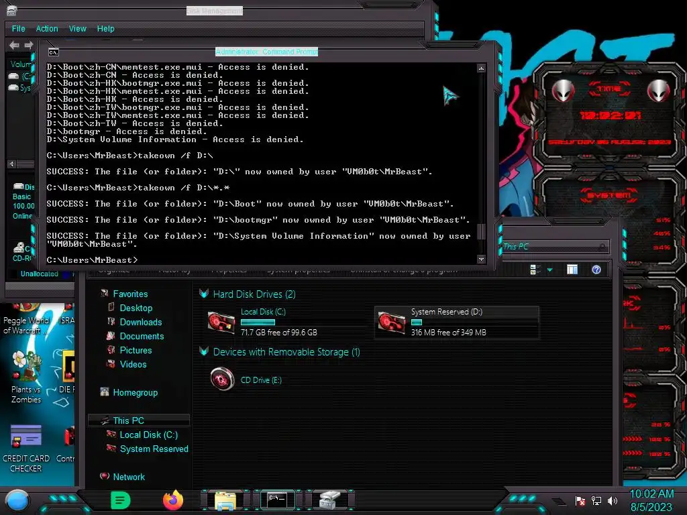The width and height of the screenshot is (687, 515).
Task: Click the network tray icon
Action: (x=596, y=500)
